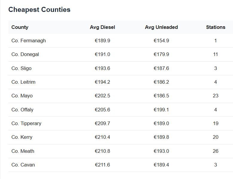The height and width of the screenshot is (179, 233).
Task: Select the Co. Fermanagh row name
Action: (29, 41)
